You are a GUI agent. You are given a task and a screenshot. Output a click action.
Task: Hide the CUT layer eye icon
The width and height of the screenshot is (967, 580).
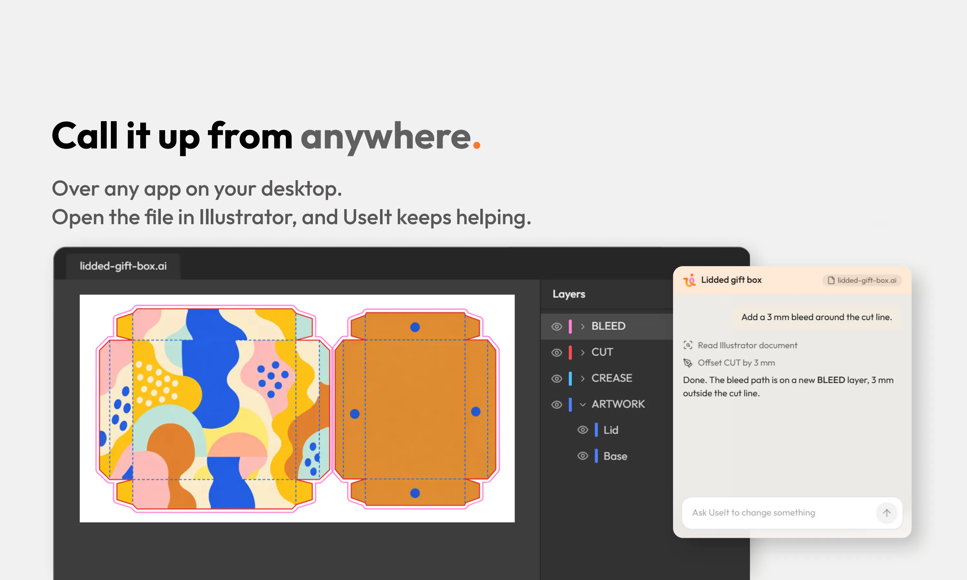(x=557, y=353)
